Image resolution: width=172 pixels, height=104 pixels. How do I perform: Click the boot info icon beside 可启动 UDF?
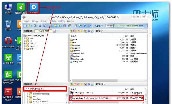pyautogui.click(x=54, y=31)
